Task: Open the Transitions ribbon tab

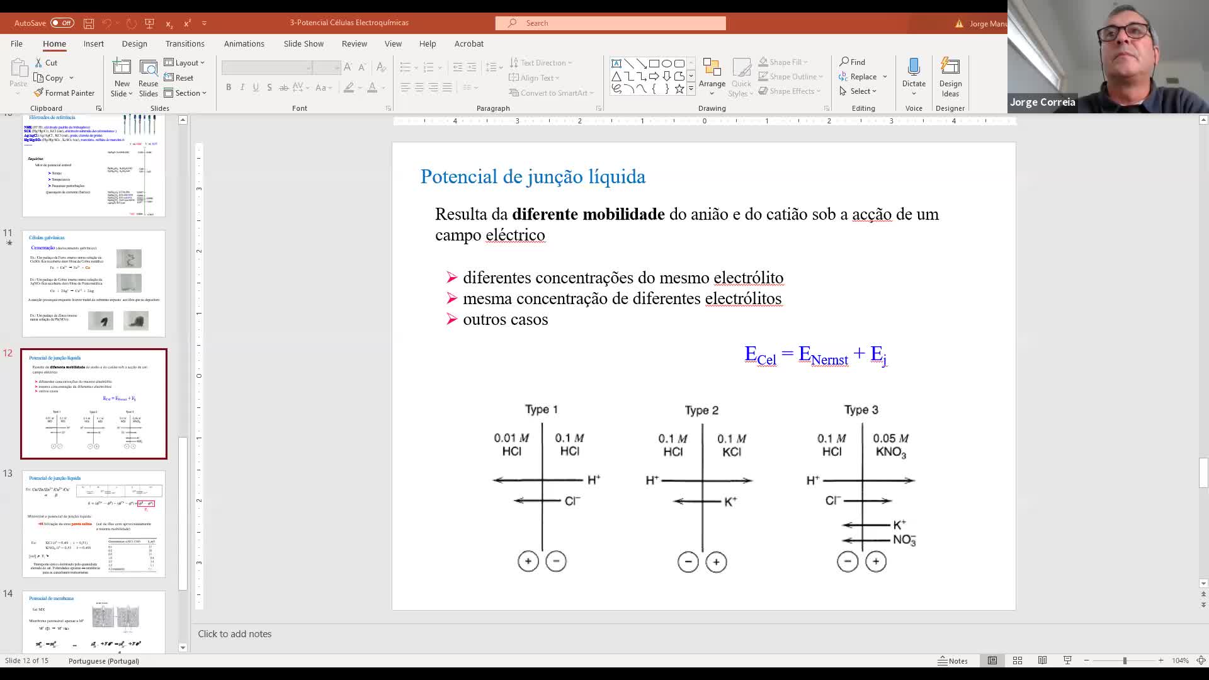Action: (184, 43)
